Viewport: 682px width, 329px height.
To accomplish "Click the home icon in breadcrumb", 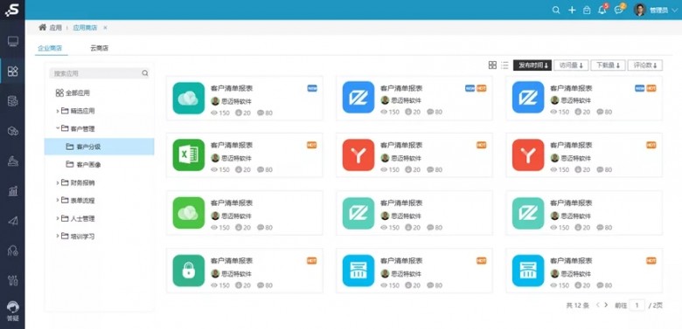I will tap(42, 27).
